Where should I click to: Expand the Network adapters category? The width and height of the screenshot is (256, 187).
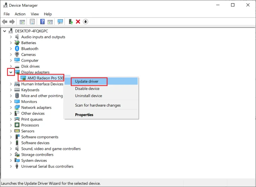(11, 107)
